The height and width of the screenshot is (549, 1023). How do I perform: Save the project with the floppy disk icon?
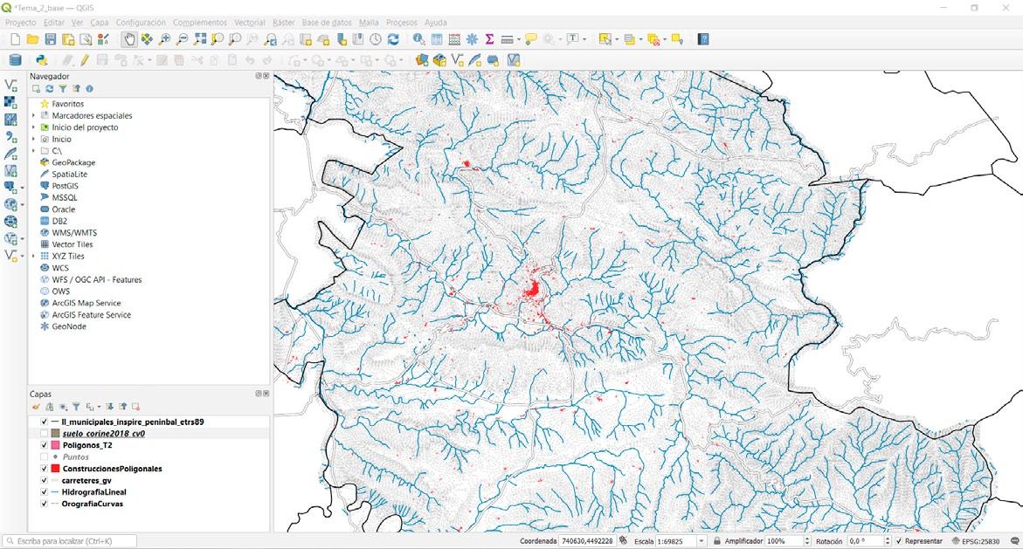(x=51, y=39)
